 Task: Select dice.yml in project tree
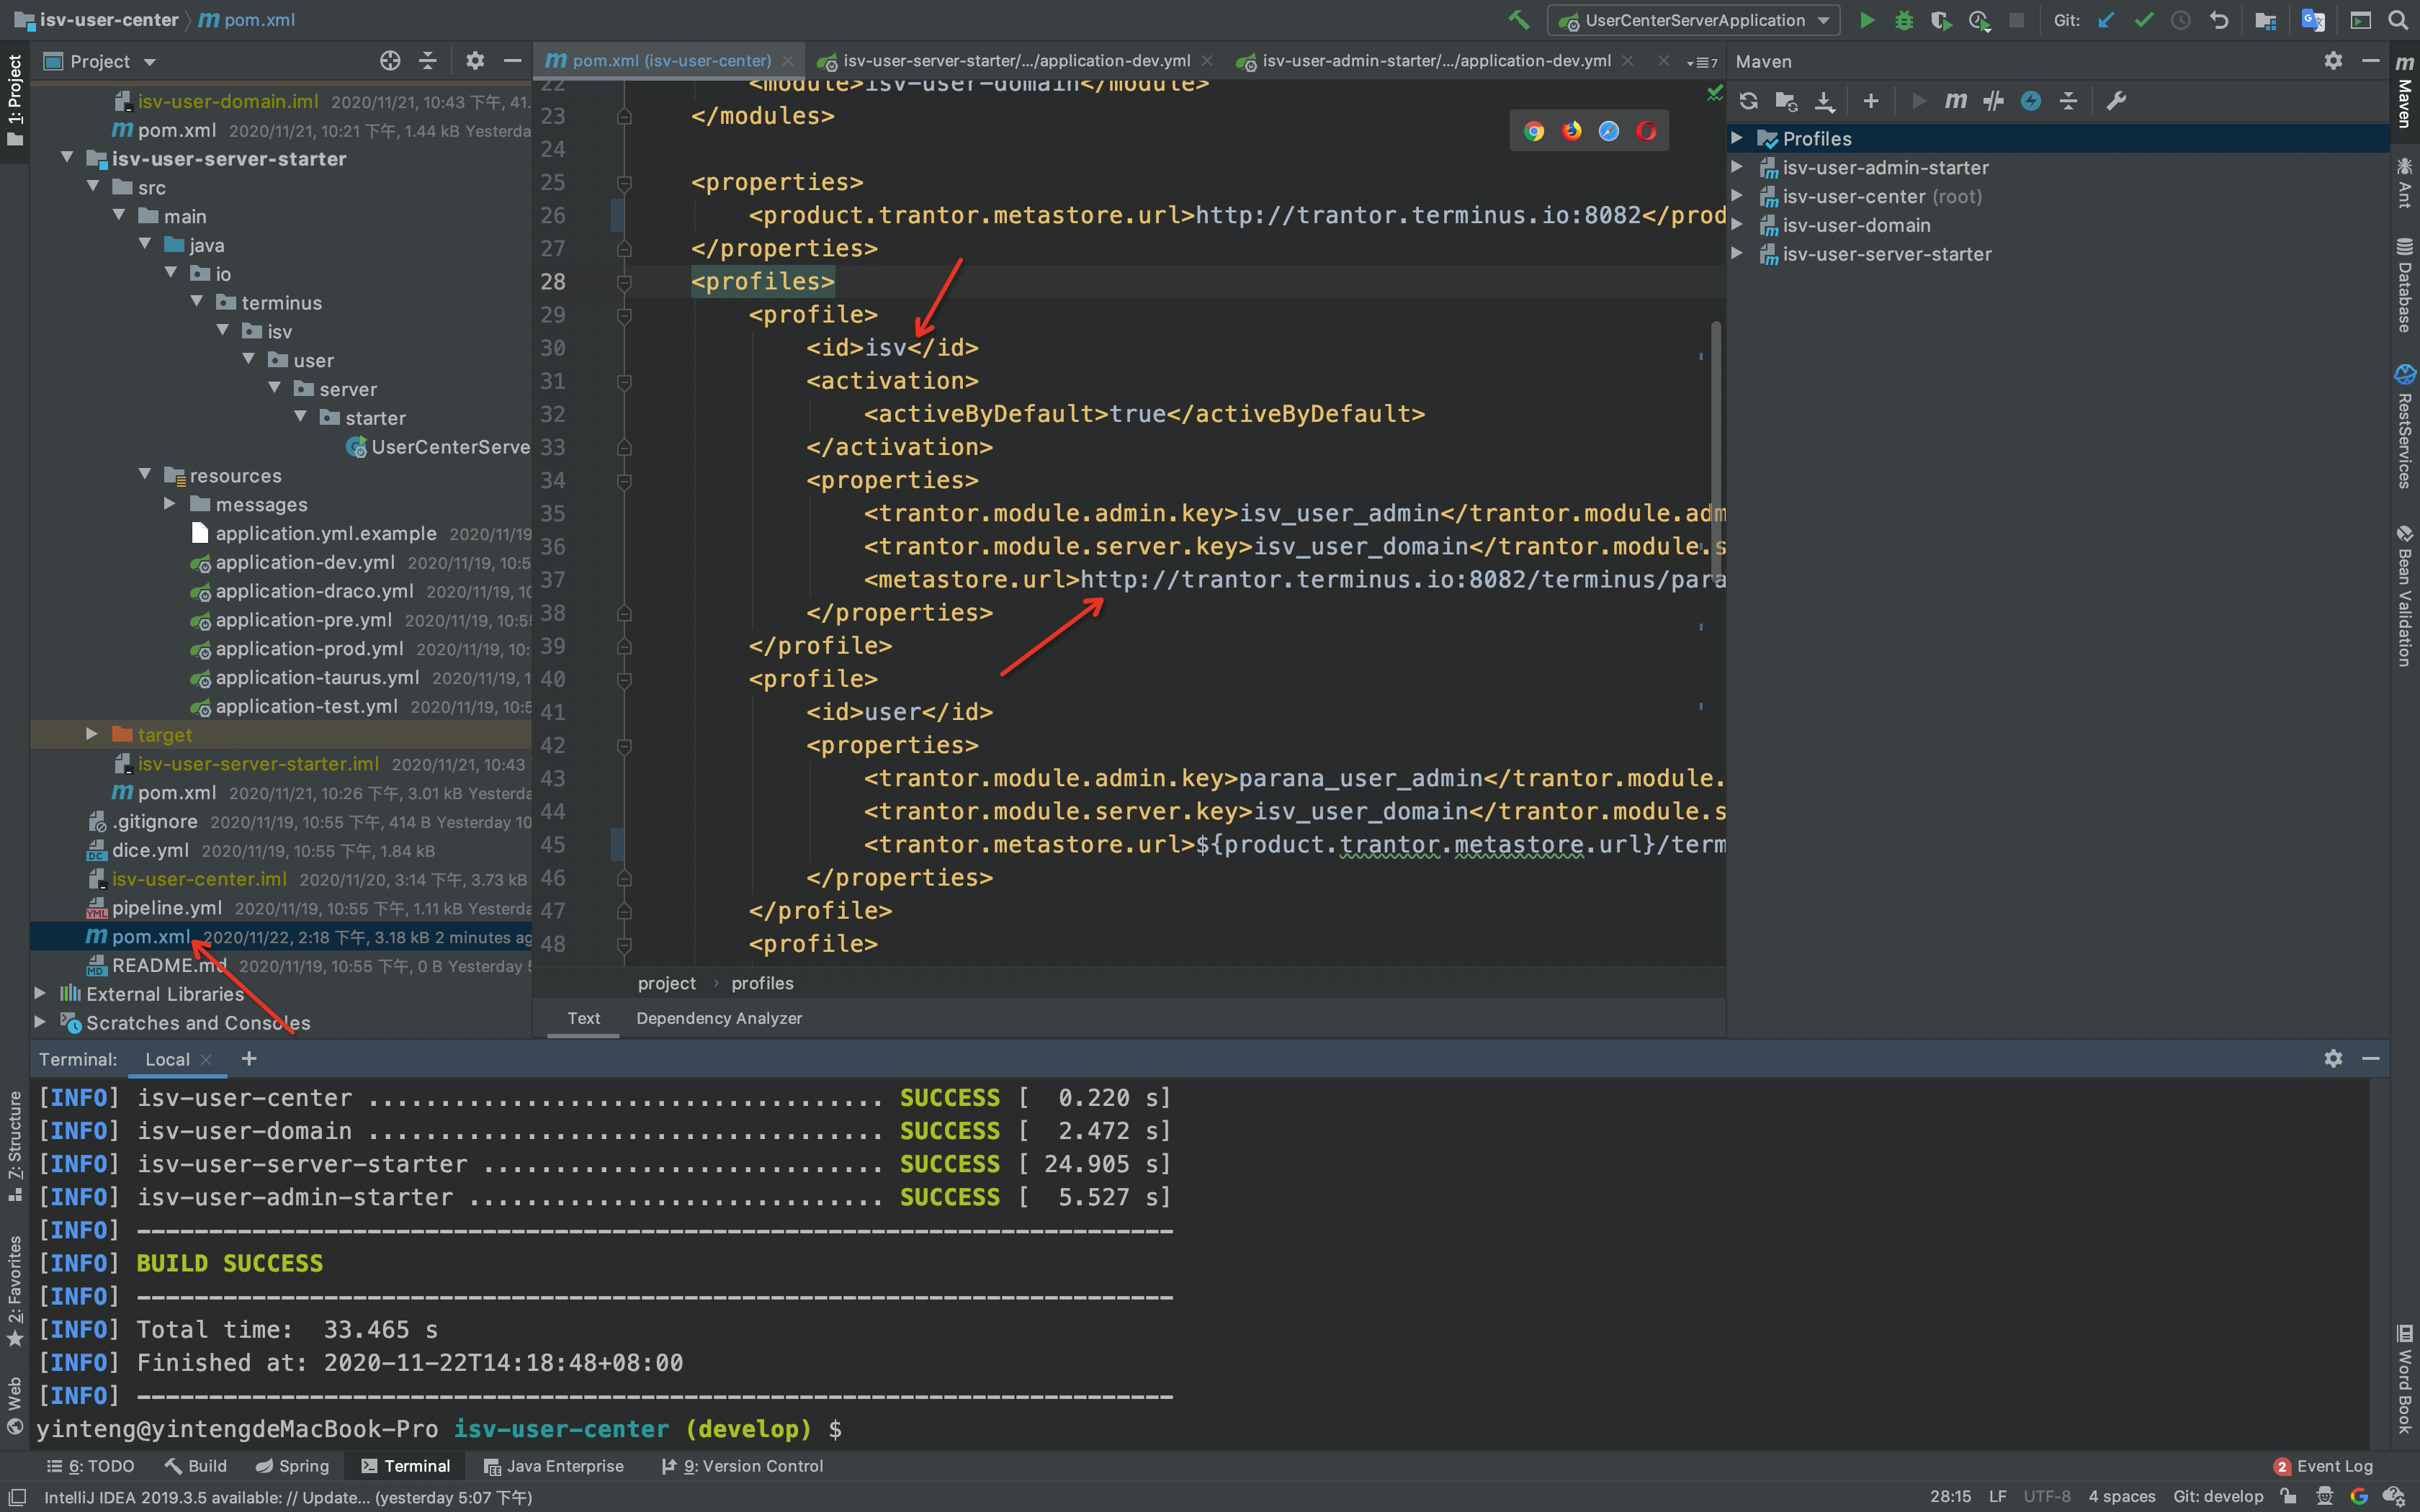click(x=150, y=850)
